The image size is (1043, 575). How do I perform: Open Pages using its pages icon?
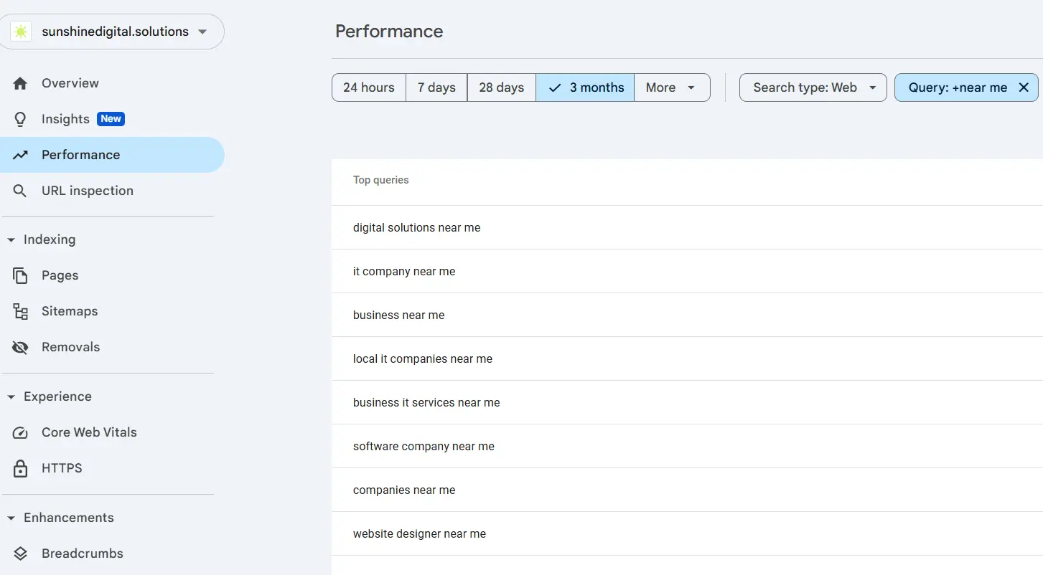(x=21, y=275)
